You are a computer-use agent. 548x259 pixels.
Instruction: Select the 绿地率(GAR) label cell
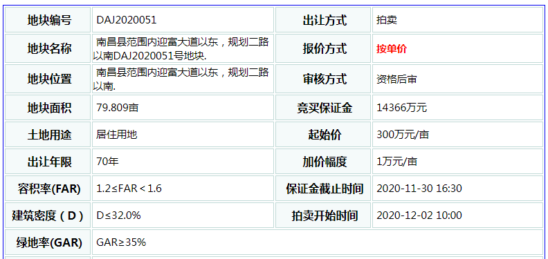(x=48, y=242)
